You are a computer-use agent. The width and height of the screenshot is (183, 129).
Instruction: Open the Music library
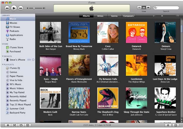click(18, 19)
